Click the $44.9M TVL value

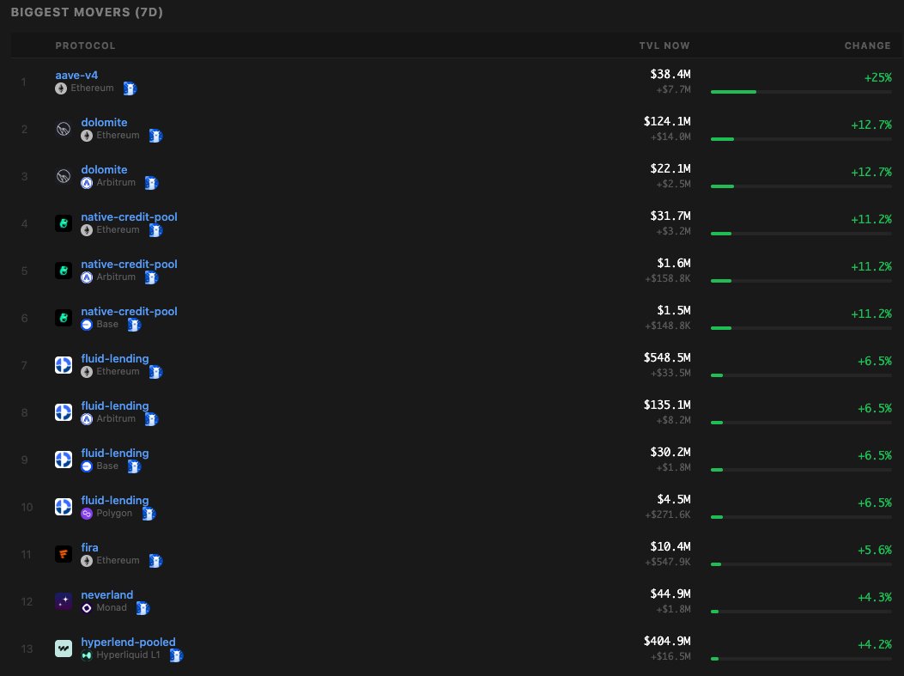(670, 594)
